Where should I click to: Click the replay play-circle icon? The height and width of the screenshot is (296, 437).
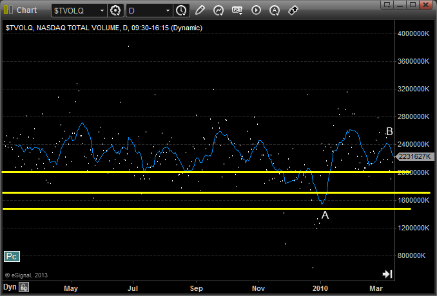[256, 10]
